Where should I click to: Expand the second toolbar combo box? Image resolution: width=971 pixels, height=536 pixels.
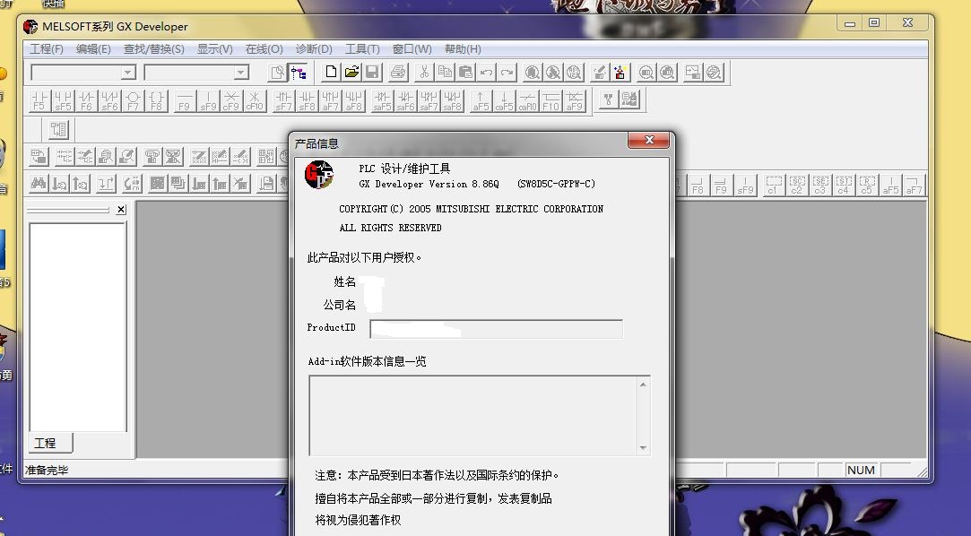(240, 73)
